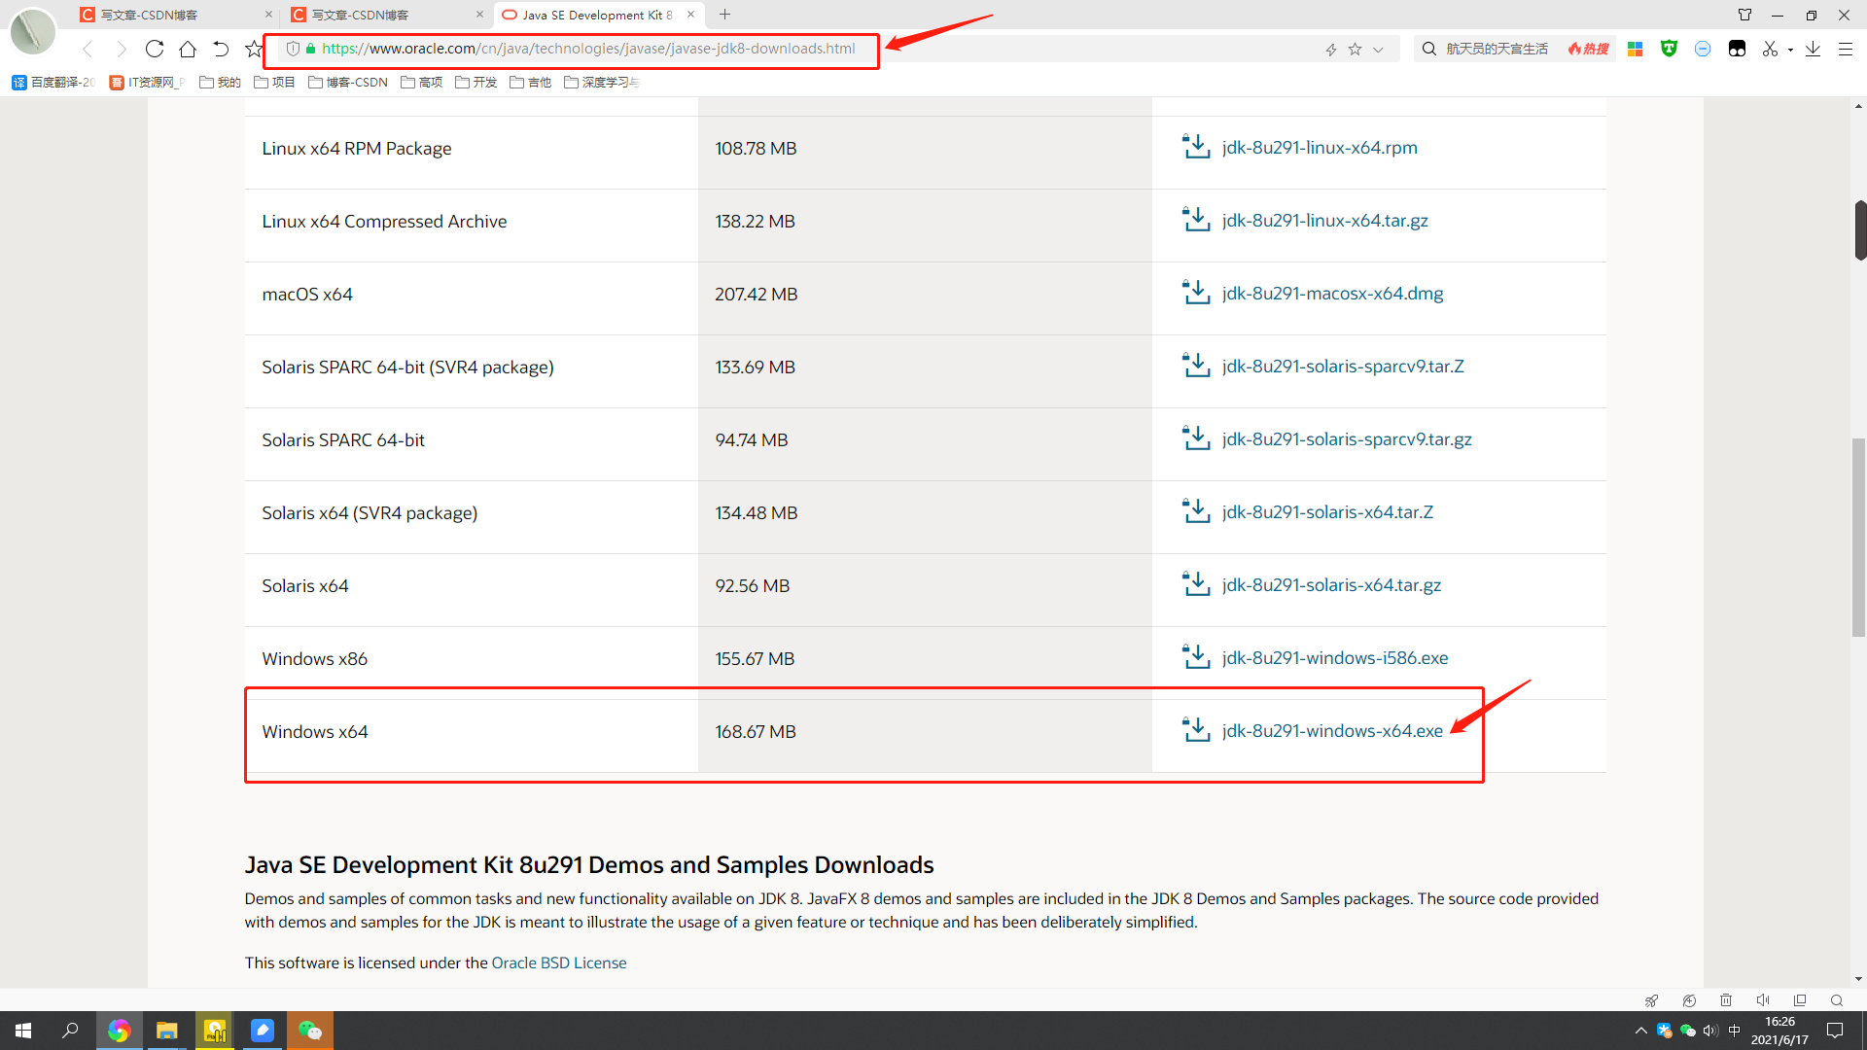Screen dimensions: 1867x1050
Task: Open the 热搜 hot-search flame icon
Action: coord(1588,49)
